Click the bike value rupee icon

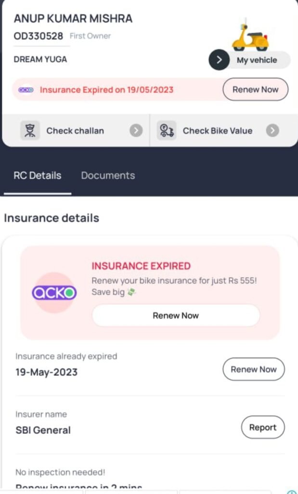(x=167, y=130)
